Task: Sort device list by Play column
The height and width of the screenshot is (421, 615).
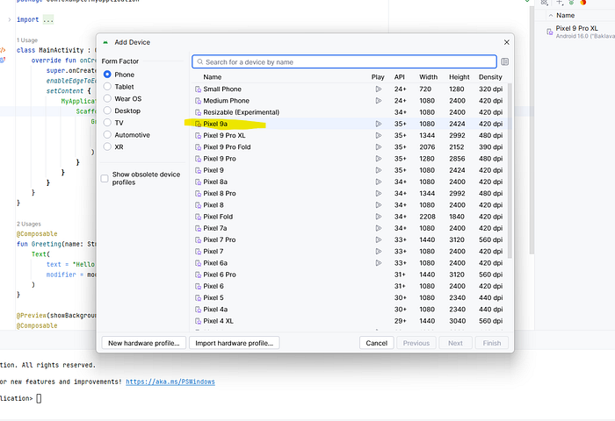Action: [x=378, y=77]
